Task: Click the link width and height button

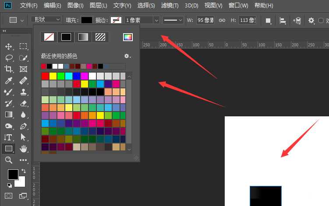Action: [x=222, y=20]
